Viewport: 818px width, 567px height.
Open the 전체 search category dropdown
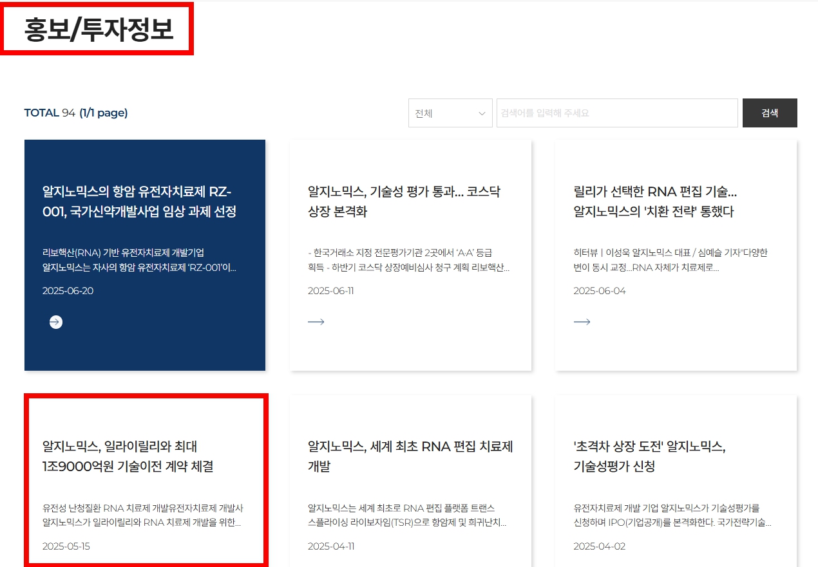(450, 113)
